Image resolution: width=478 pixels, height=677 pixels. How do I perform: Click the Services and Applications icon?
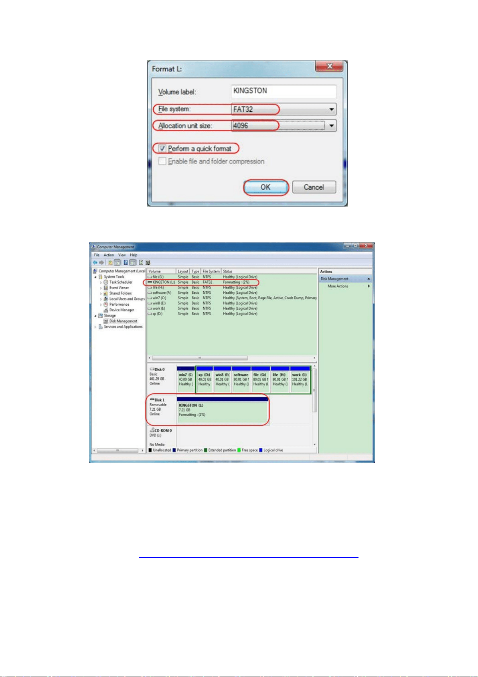pyautogui.click(x=101, y=327)
